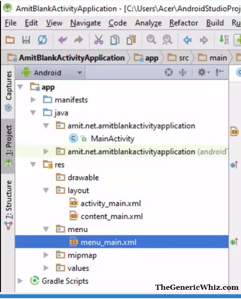Expand the Gradle Scripts node

coord(20,281)
